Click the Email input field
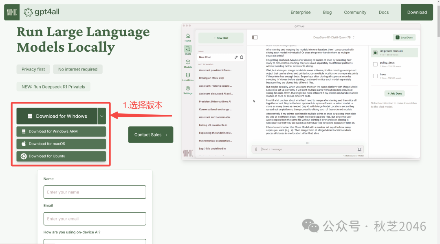440x244 pixels. tap(95, 219)
